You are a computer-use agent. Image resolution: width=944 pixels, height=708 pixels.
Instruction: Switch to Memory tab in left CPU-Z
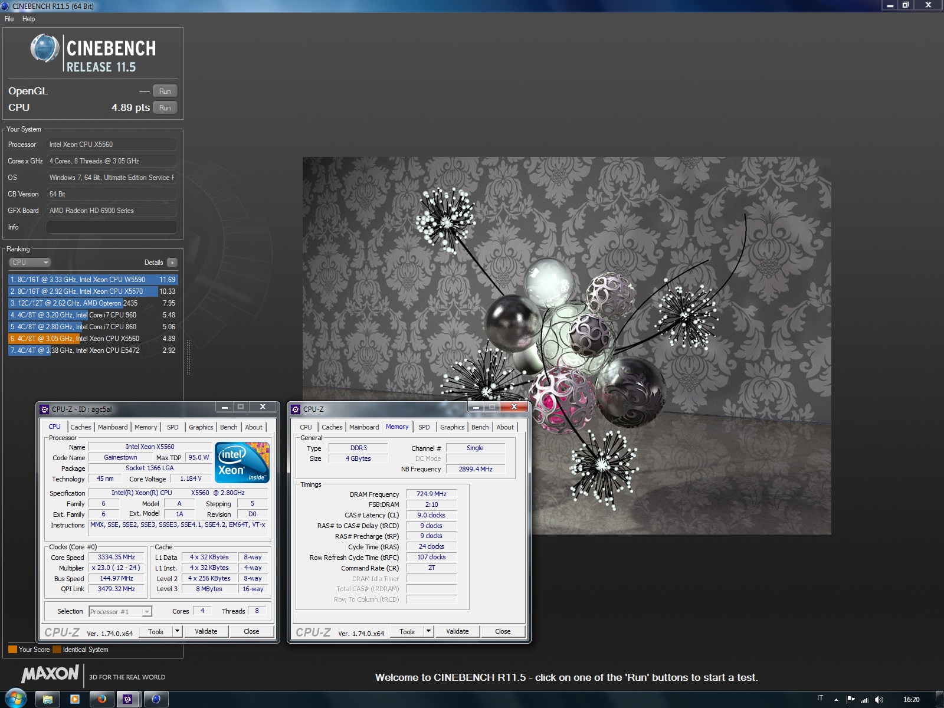tap(146, 427)
